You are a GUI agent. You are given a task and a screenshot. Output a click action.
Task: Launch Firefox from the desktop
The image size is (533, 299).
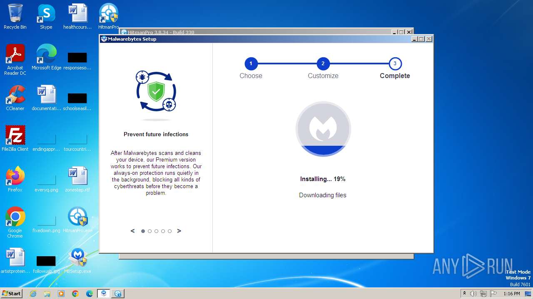15,179
